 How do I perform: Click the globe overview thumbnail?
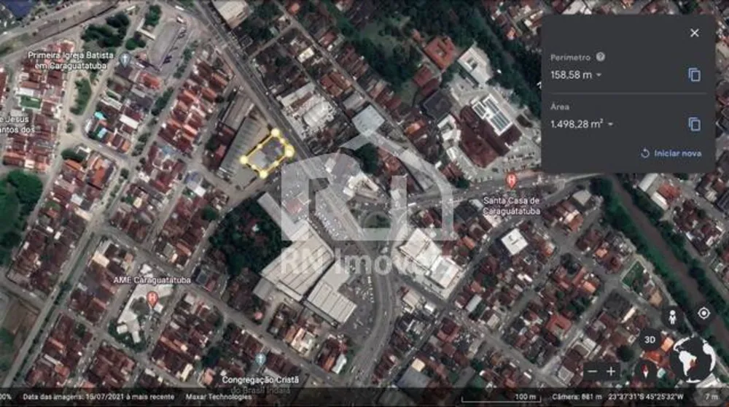click(x=692, y=359)
